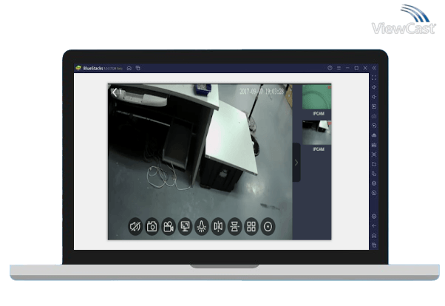This screenshot has height=306, width=445.
Task: Click BlueStacks Android back arrow
Action: pyautogui.click(x=374, y=226)
